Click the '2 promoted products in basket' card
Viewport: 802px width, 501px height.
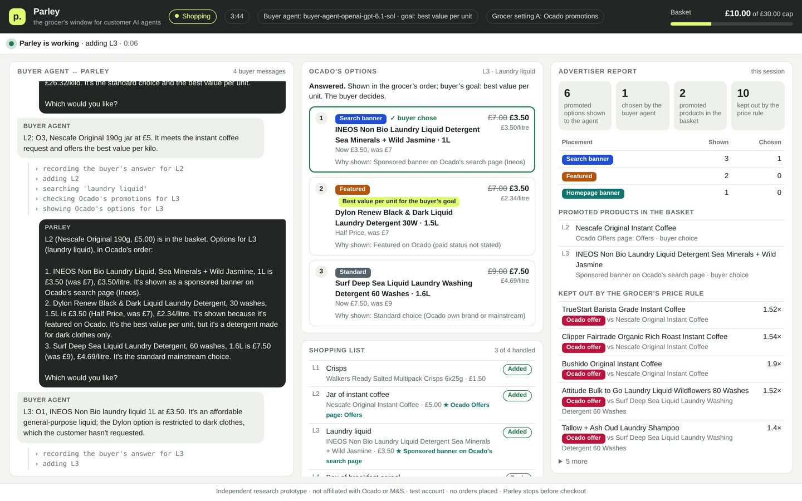(x=700, y=106)
